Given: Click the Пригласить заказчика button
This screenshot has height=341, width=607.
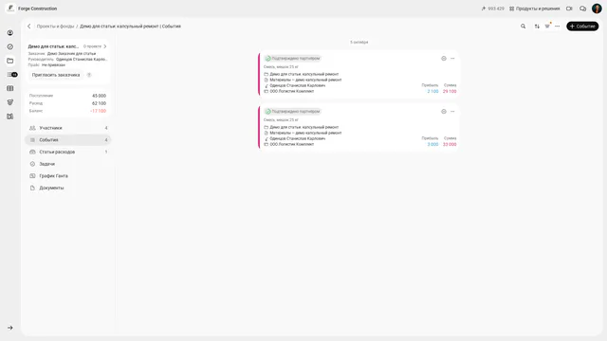Looking at the screenshot, I should click(x=56, y=75).
